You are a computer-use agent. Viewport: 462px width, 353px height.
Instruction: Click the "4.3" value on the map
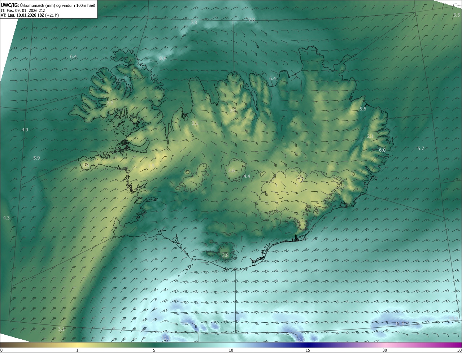click(x=6, y=218)
